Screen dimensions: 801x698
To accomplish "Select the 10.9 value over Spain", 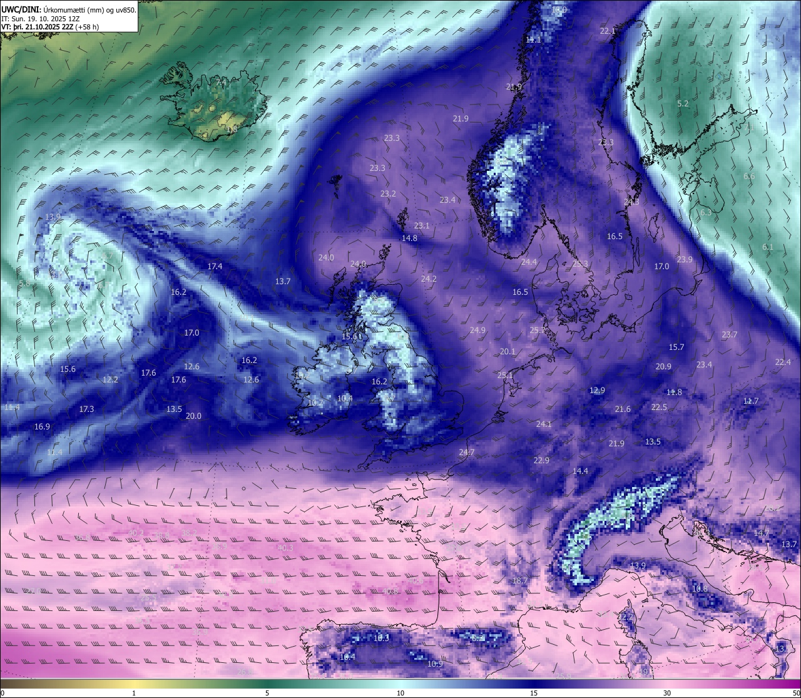I will point(435,664).
